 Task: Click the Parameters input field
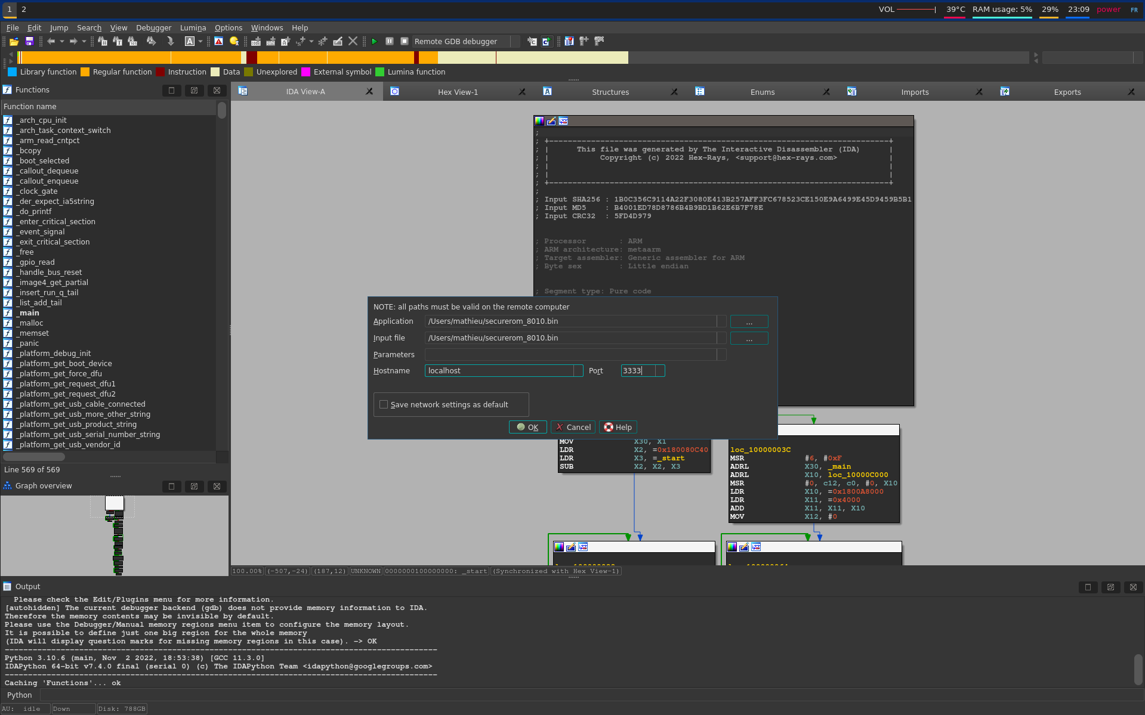point(570,355)
